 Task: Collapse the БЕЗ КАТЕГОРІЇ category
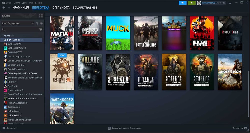pyautogui.click(x=2, y=40)
